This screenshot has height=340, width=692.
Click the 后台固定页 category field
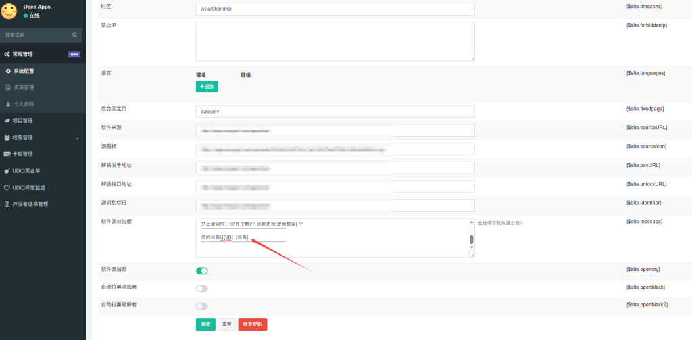tap(335, 112)
